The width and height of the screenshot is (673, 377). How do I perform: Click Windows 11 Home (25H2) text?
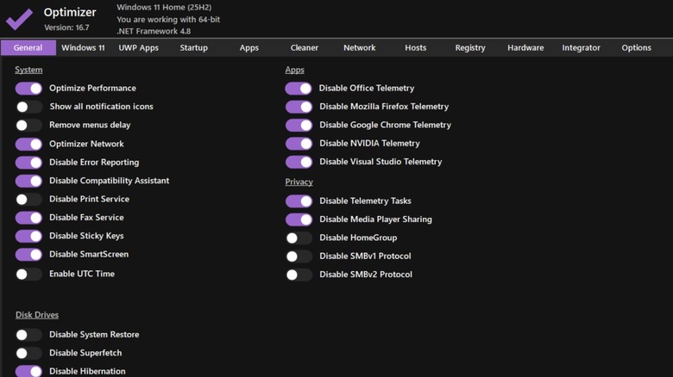click(164, 7)
